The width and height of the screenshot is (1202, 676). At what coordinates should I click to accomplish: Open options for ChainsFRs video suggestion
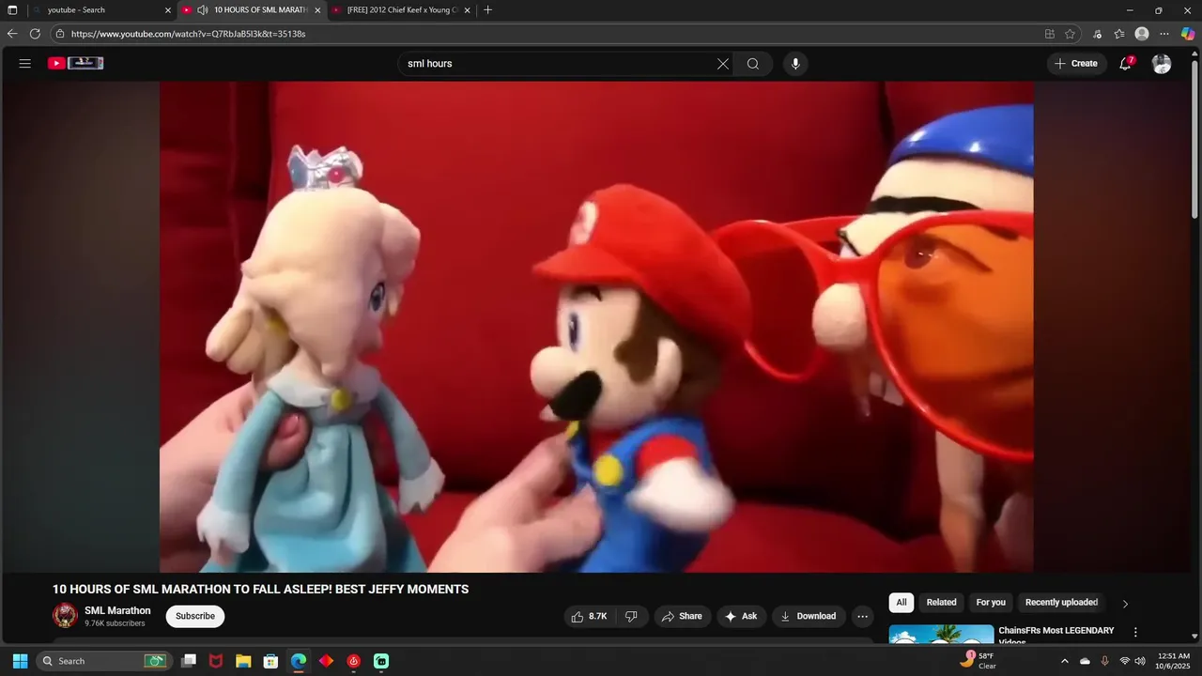tap(1135, 633)
